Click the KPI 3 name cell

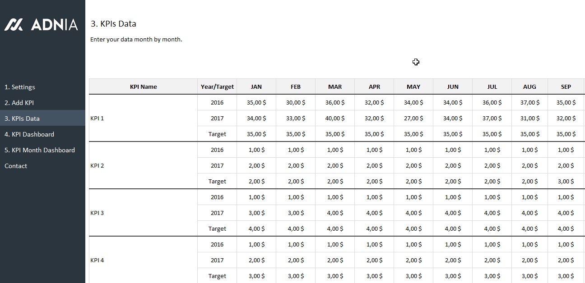pos(143,213)
